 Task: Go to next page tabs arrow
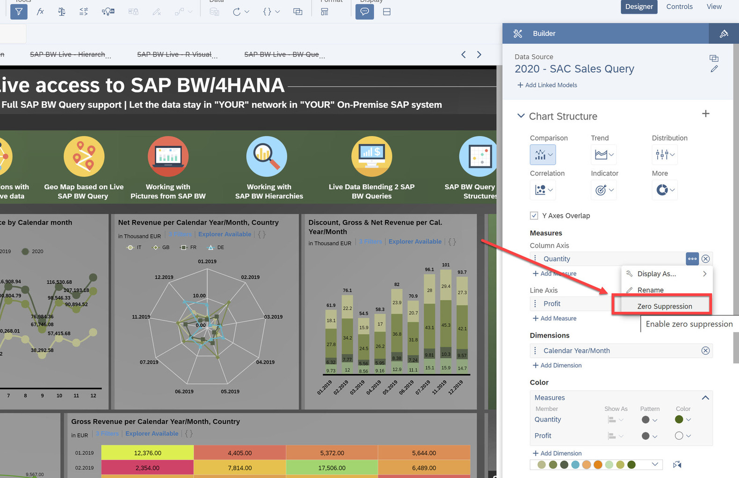coord(479,55)
